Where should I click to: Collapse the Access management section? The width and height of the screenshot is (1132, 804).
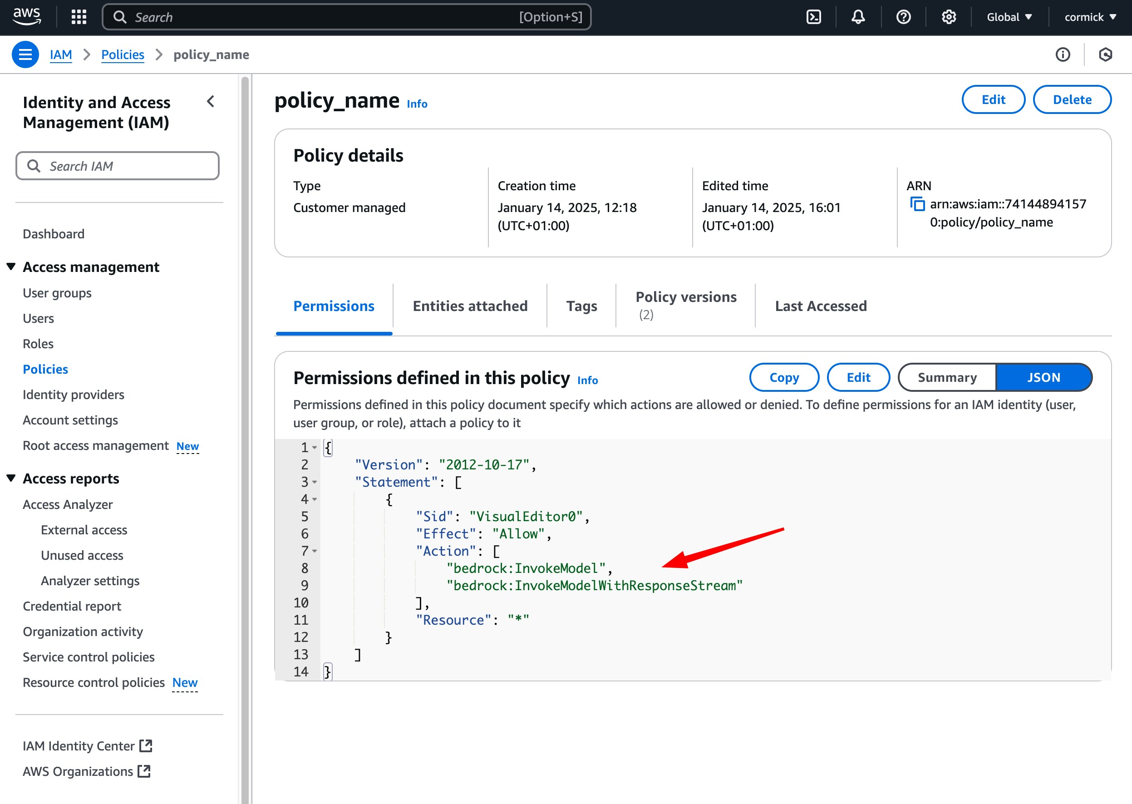(11, 267)
